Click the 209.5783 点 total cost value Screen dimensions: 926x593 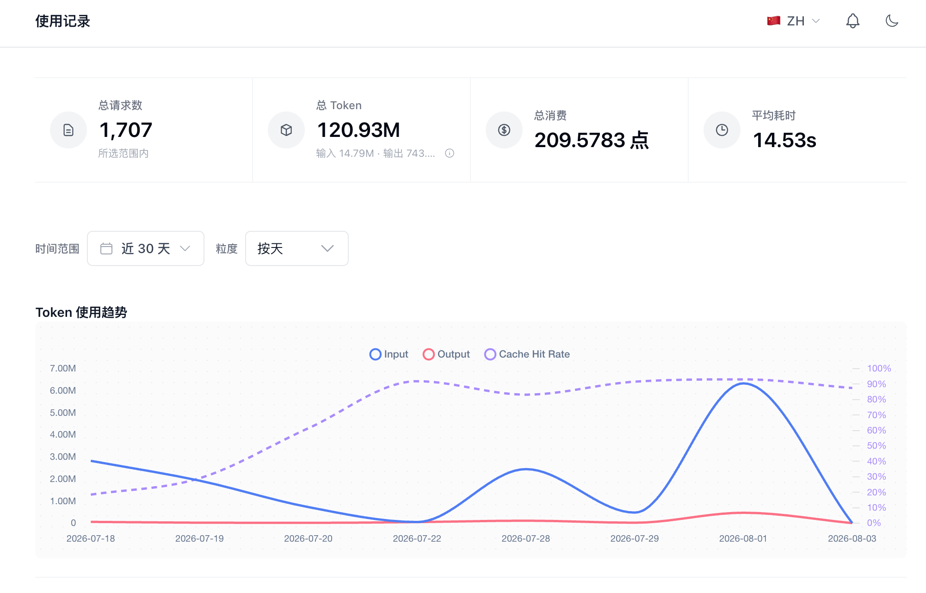[592, 140]
